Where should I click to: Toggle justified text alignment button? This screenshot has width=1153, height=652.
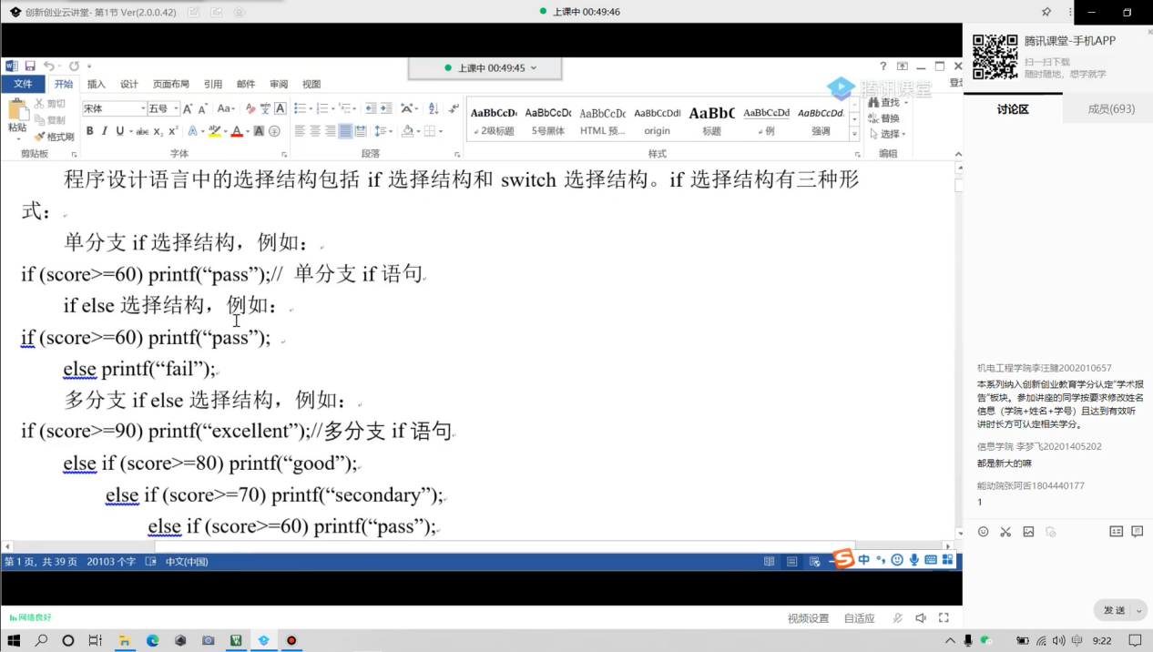click(345, 131)
